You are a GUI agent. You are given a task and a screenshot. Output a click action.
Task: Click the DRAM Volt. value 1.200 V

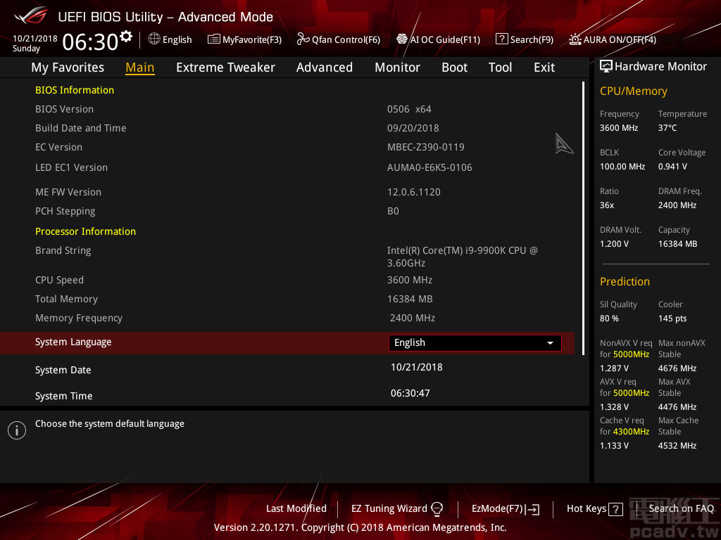coord(614,244)
